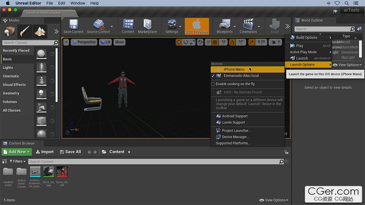The height and width of the screenshot is (205, 365).
Task: Open Source Control dropdown arrow
Action: (112, 27)
